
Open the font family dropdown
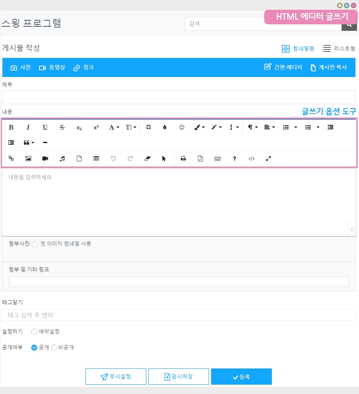[114, 127]
